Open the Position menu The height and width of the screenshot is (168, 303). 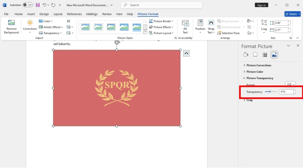pyautogui.click(x=200, y=27)
